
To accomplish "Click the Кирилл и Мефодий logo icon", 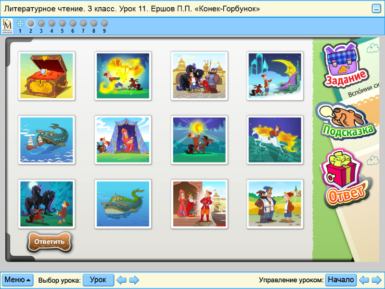I will click(7, 26).
